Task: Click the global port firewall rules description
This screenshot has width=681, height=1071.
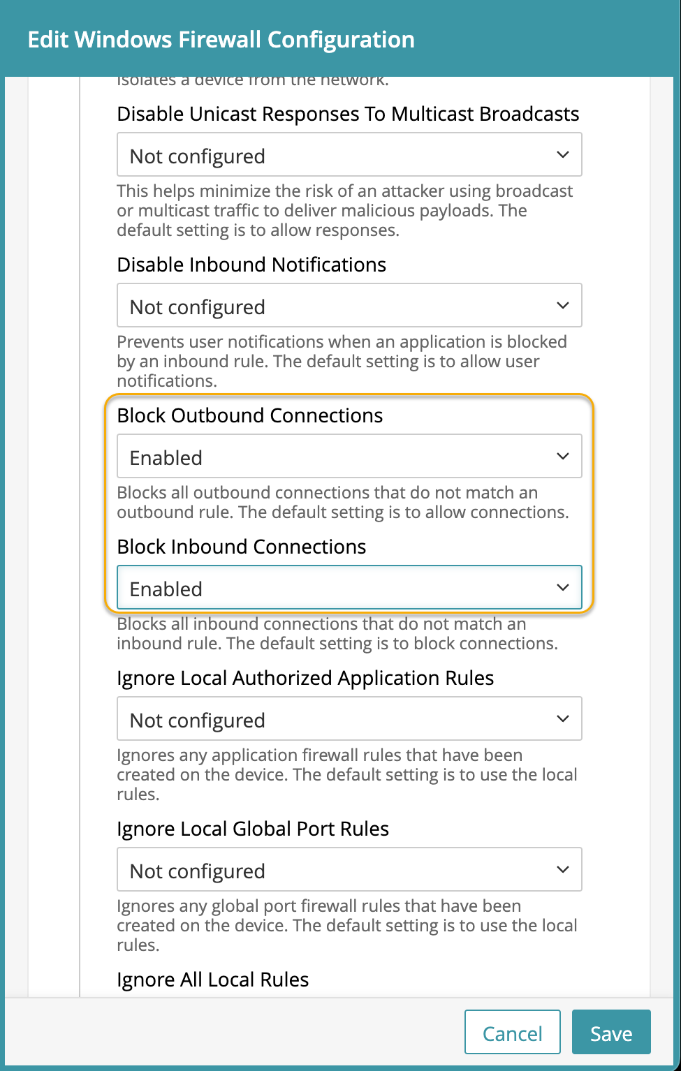Action: (346, 925)
